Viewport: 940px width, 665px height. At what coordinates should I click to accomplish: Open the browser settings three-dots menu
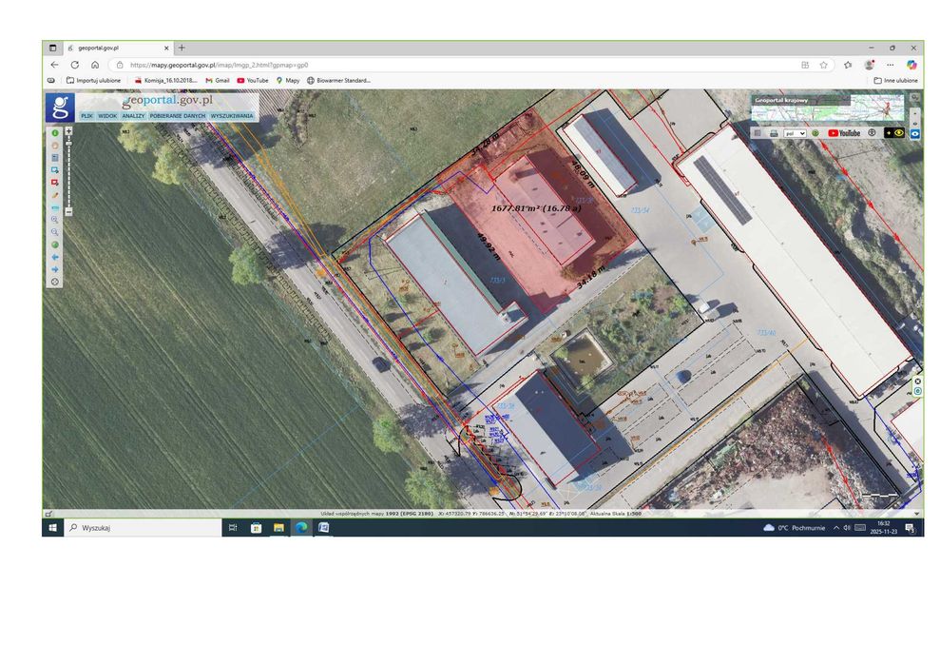(891, 65)
